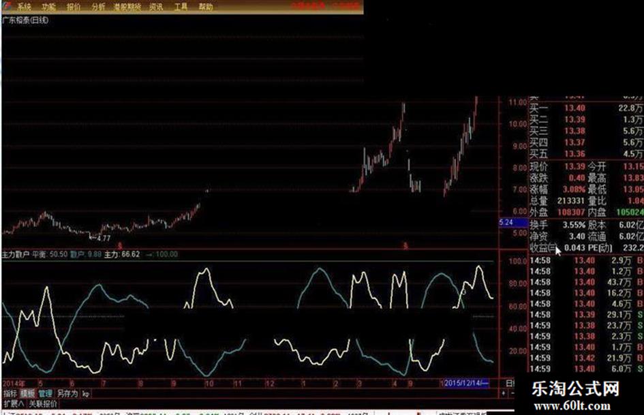Click the trade row showing 16.2万

click(587, 293)
